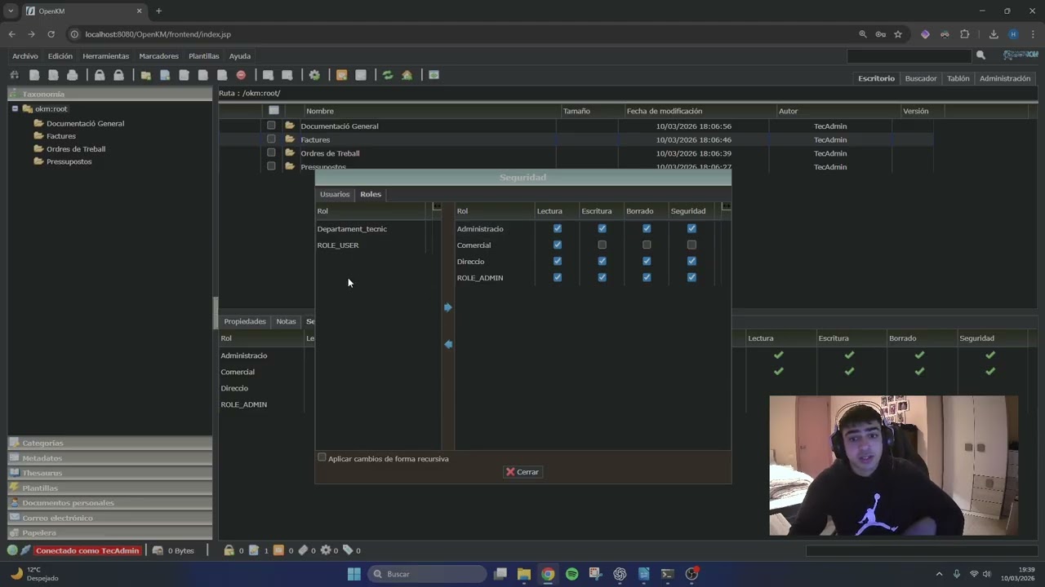This screenshot has height=587, width=1045.
Task: Click the green refresh arrows icon
Action: (x=388, y=75)
